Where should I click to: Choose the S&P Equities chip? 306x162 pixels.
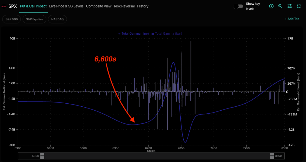[34, 19]
